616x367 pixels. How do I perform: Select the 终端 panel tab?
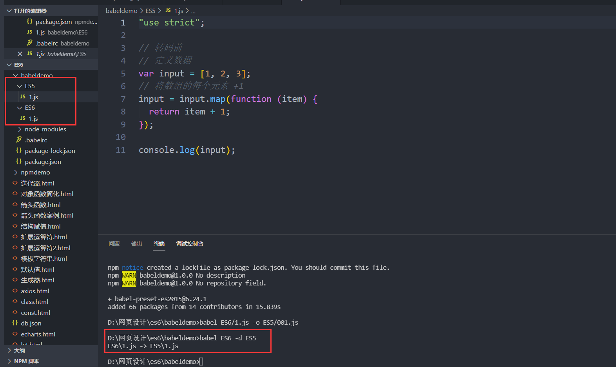159,243
